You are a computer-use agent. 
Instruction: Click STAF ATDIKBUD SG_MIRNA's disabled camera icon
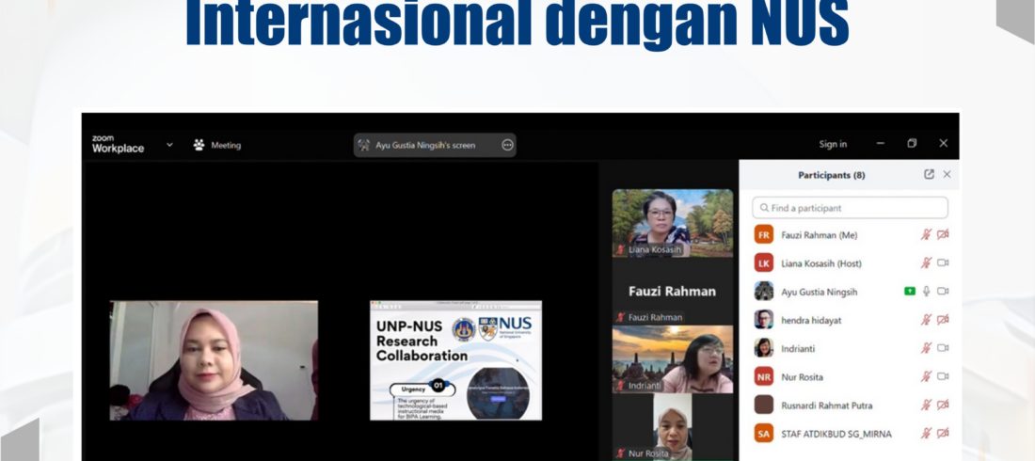[943, 434]
